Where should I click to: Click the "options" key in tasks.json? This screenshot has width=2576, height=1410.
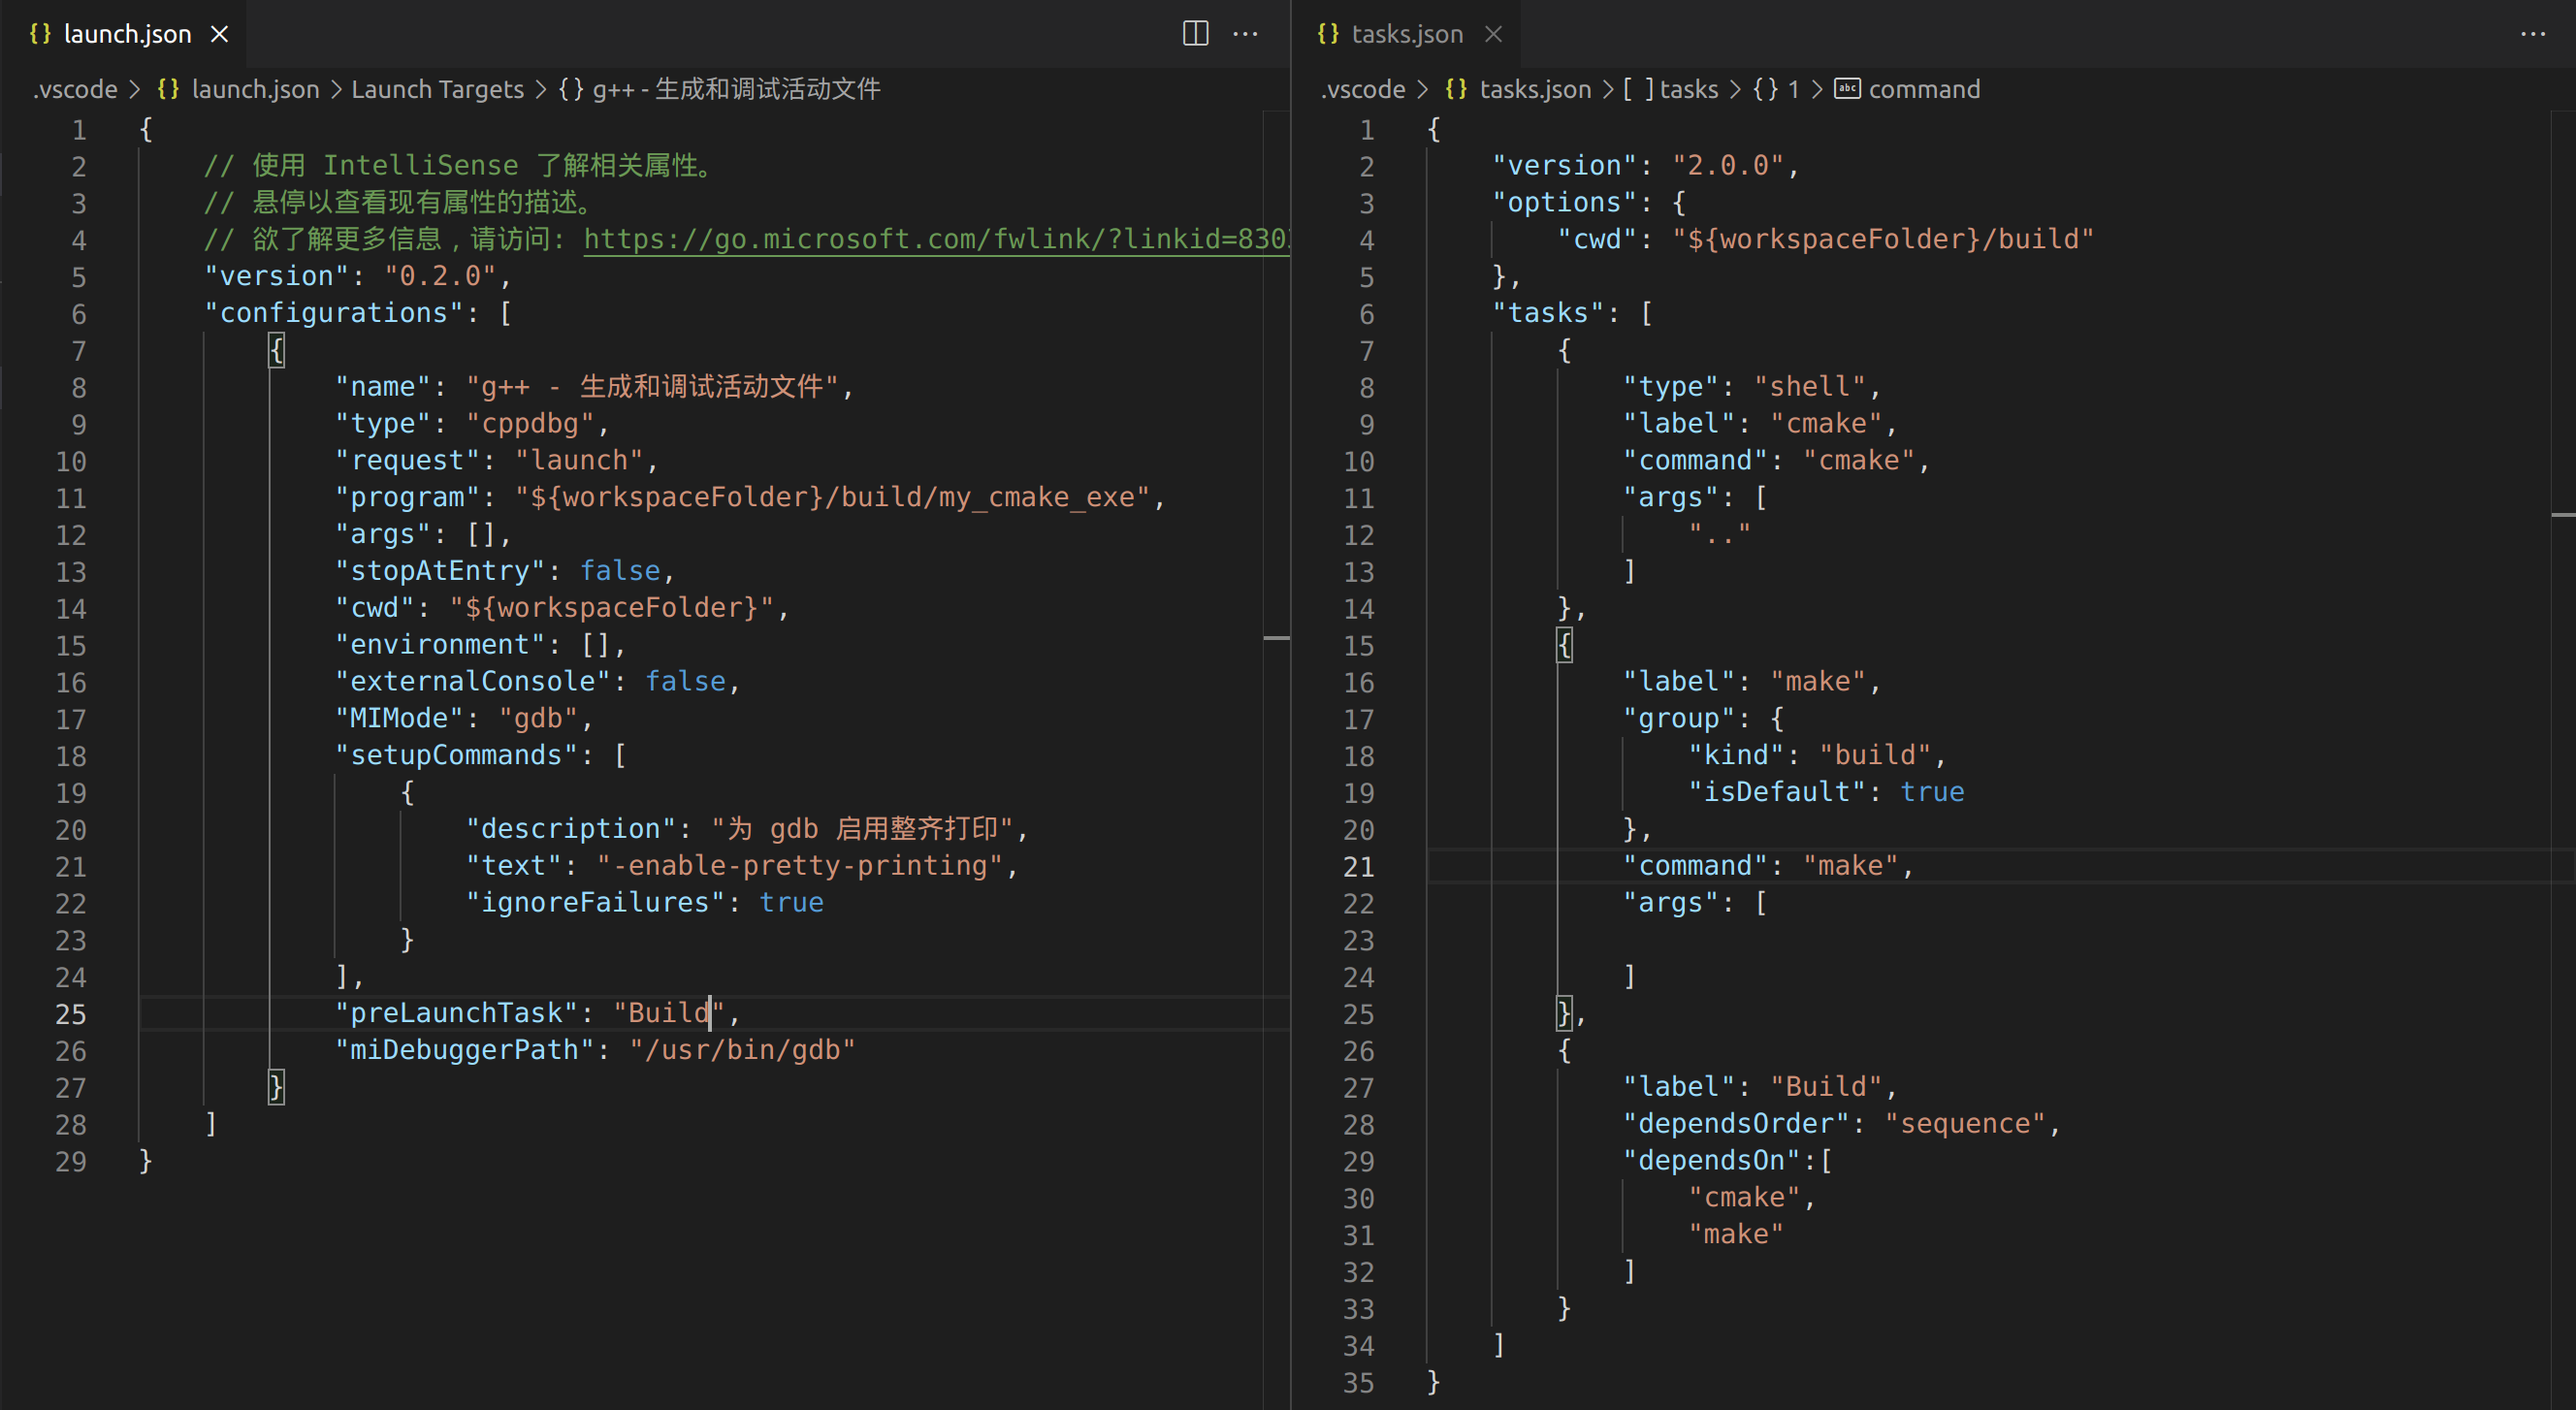pos(1564,203)
